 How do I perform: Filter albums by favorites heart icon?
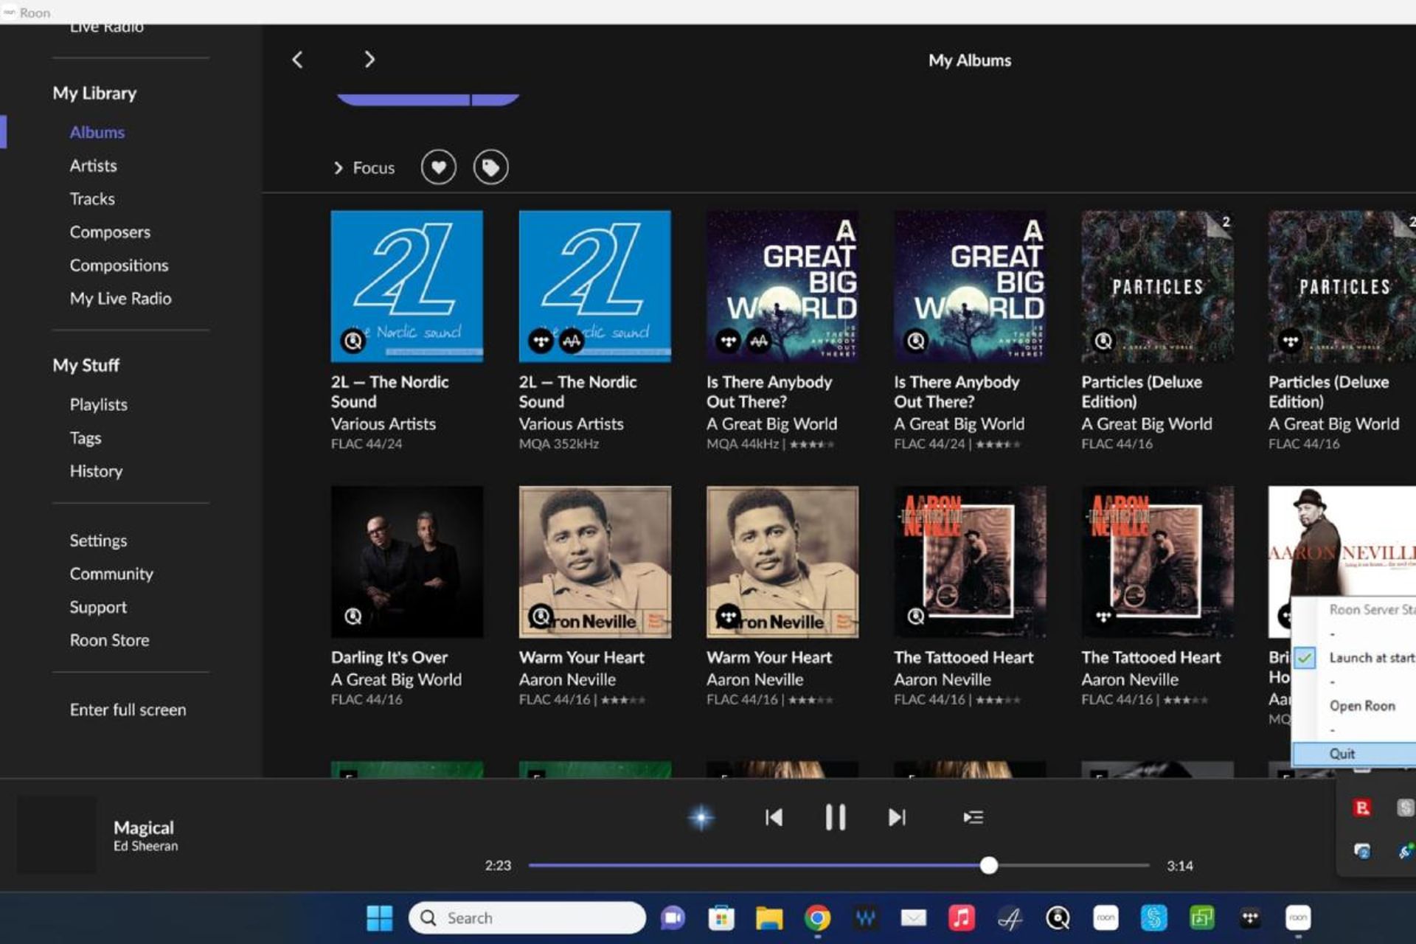439,167
